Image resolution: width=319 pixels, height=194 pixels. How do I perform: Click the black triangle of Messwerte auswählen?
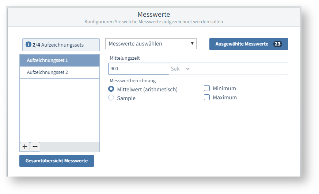(x=192, y=44)
